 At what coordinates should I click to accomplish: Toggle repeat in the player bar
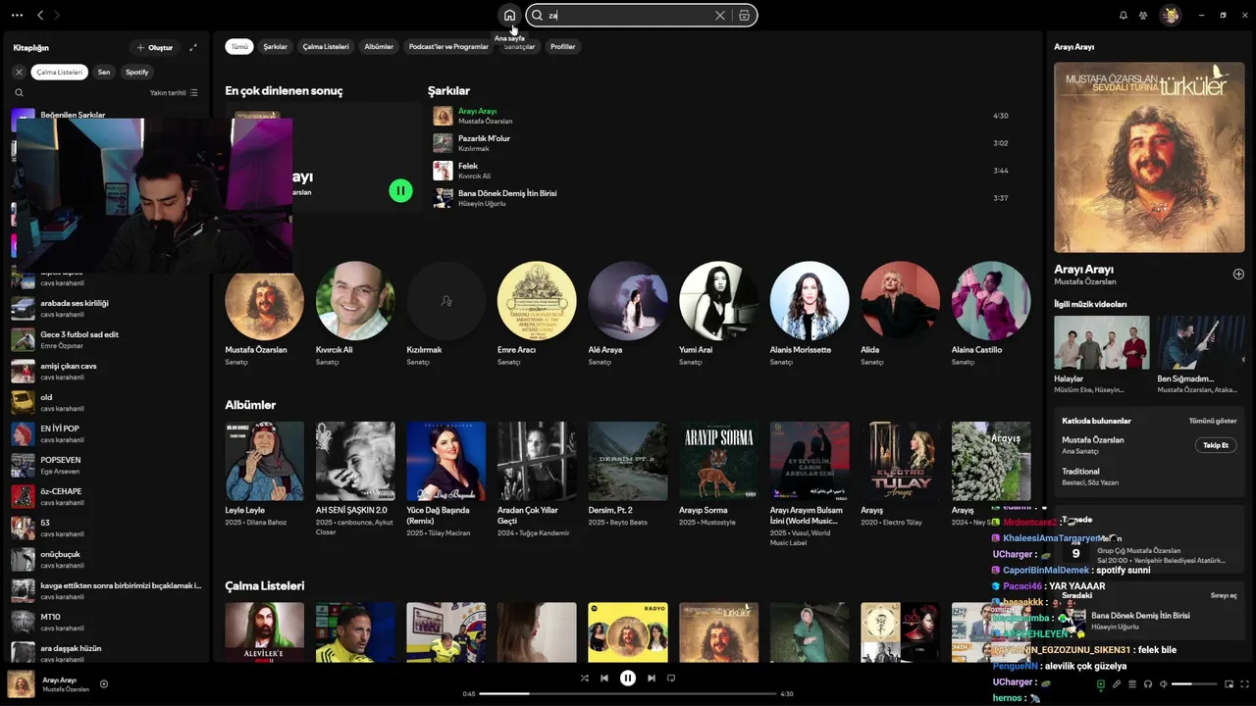pyautogui.click(x=671, y=678)
